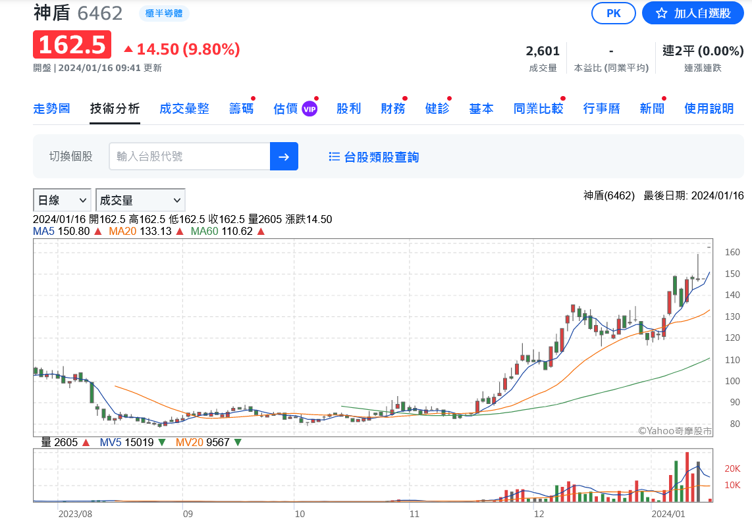The image size is (752, 527).
Task: Click the PK compare button
Action: (x=614, y=13)
